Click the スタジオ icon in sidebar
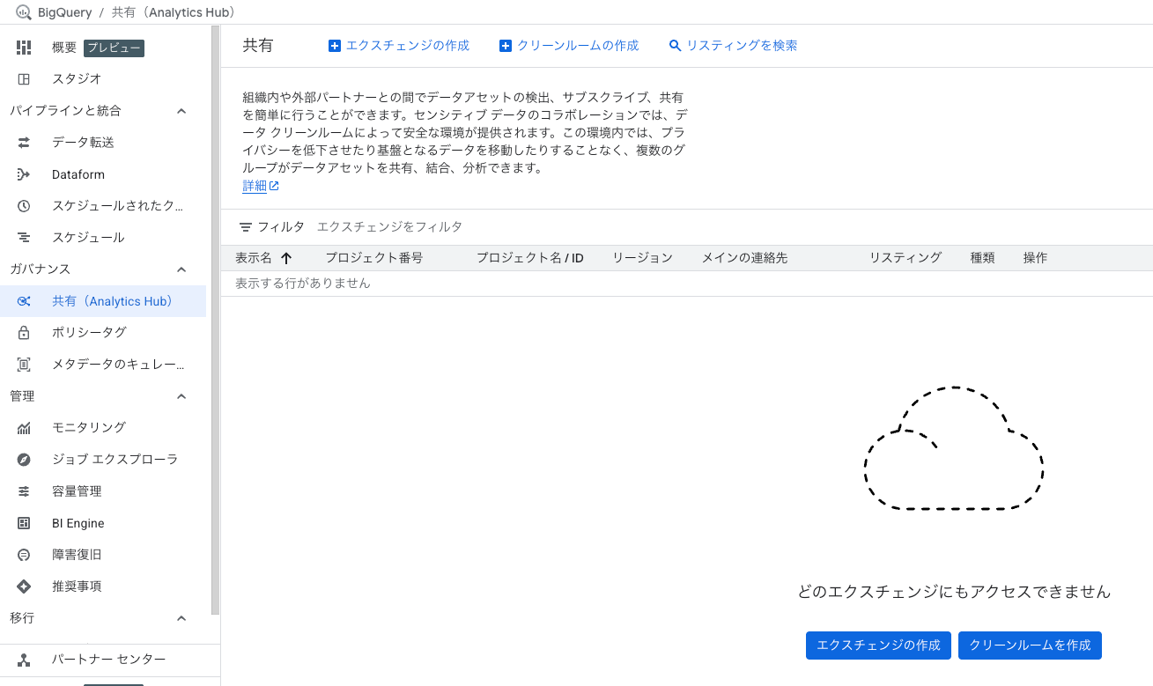Screen dimensions: 1153x686 [x=24, y=79]
